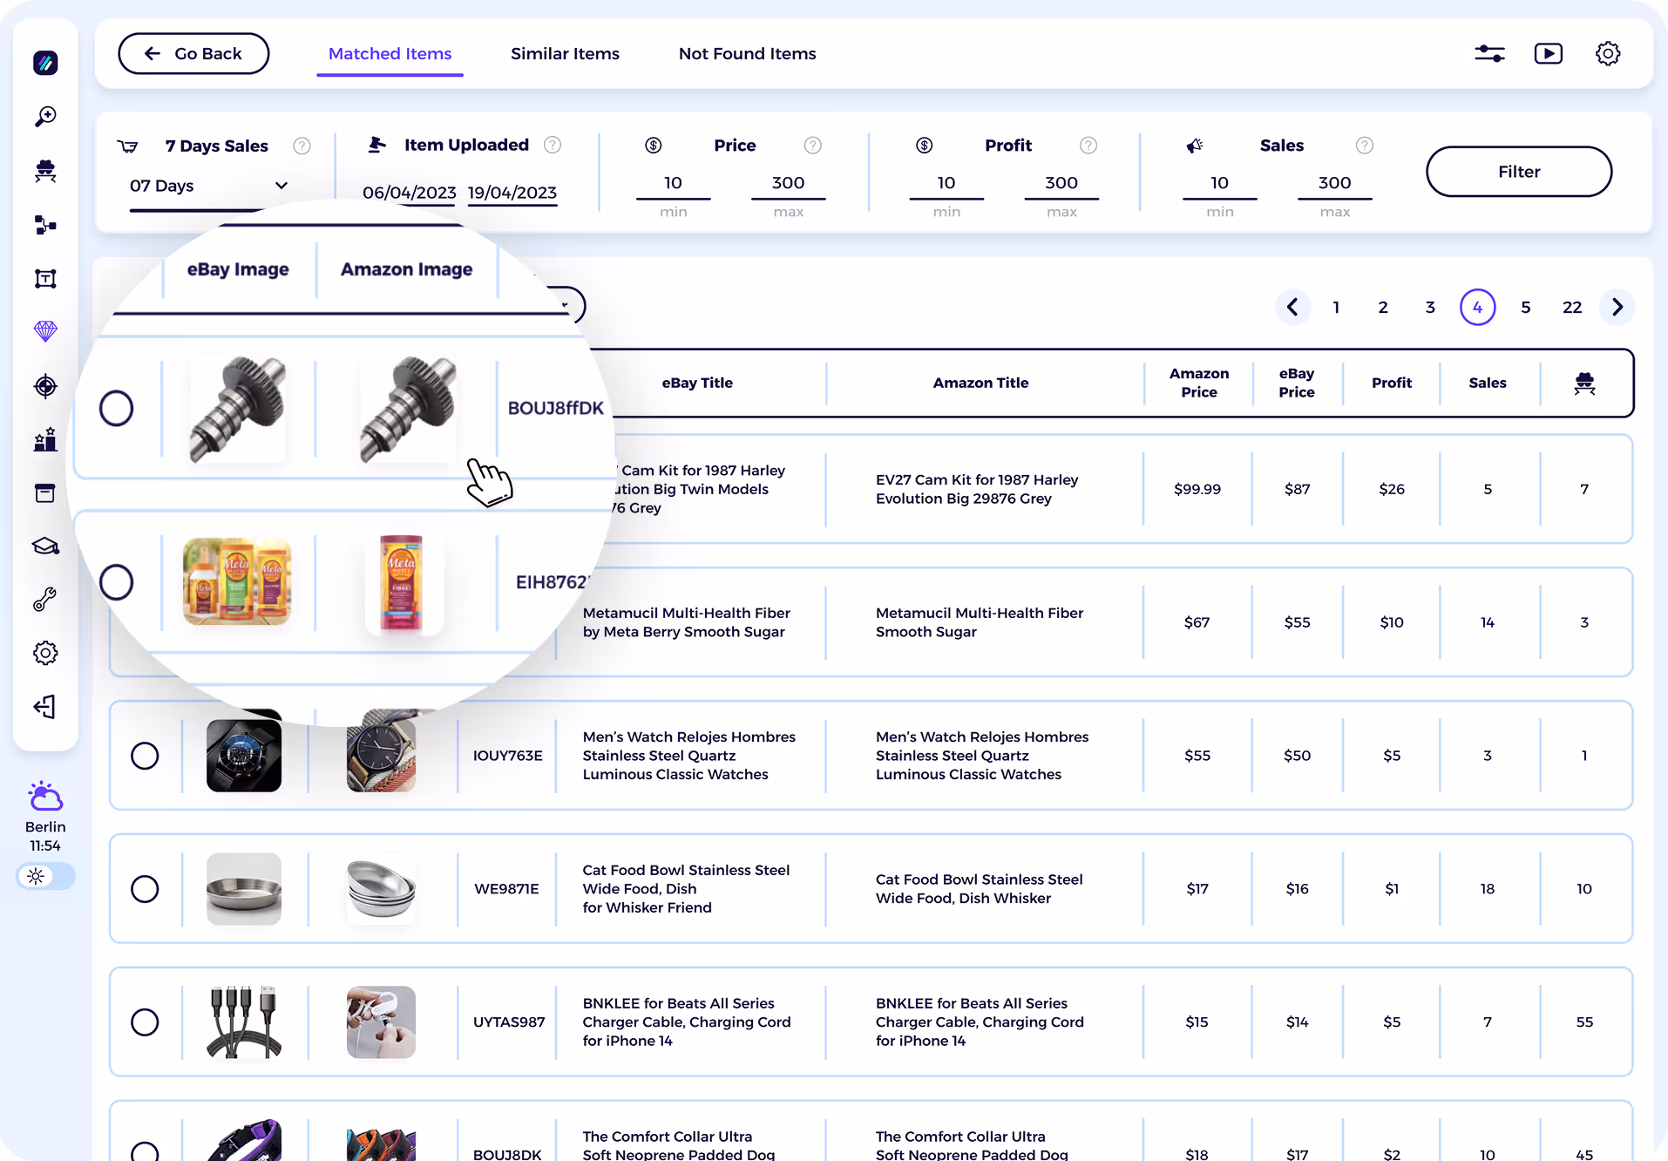
Task: Open the wrench tool icon in sidebar
Action: click(45, 599)
